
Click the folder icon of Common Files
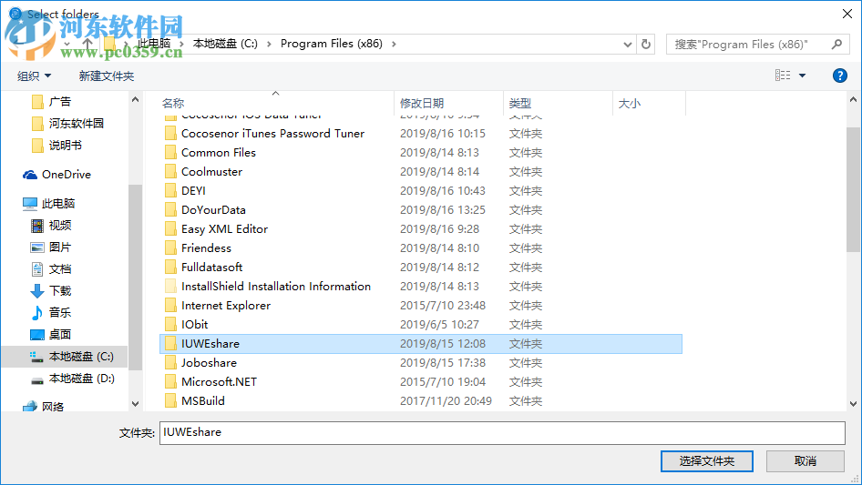click(x=171, y=153)
